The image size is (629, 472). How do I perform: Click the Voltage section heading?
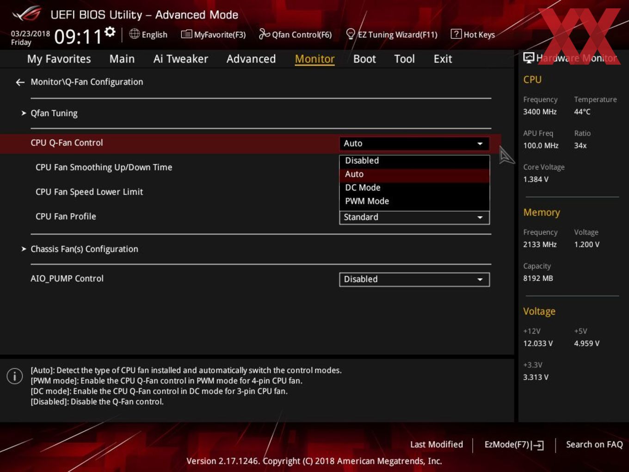tap(539, 311)
